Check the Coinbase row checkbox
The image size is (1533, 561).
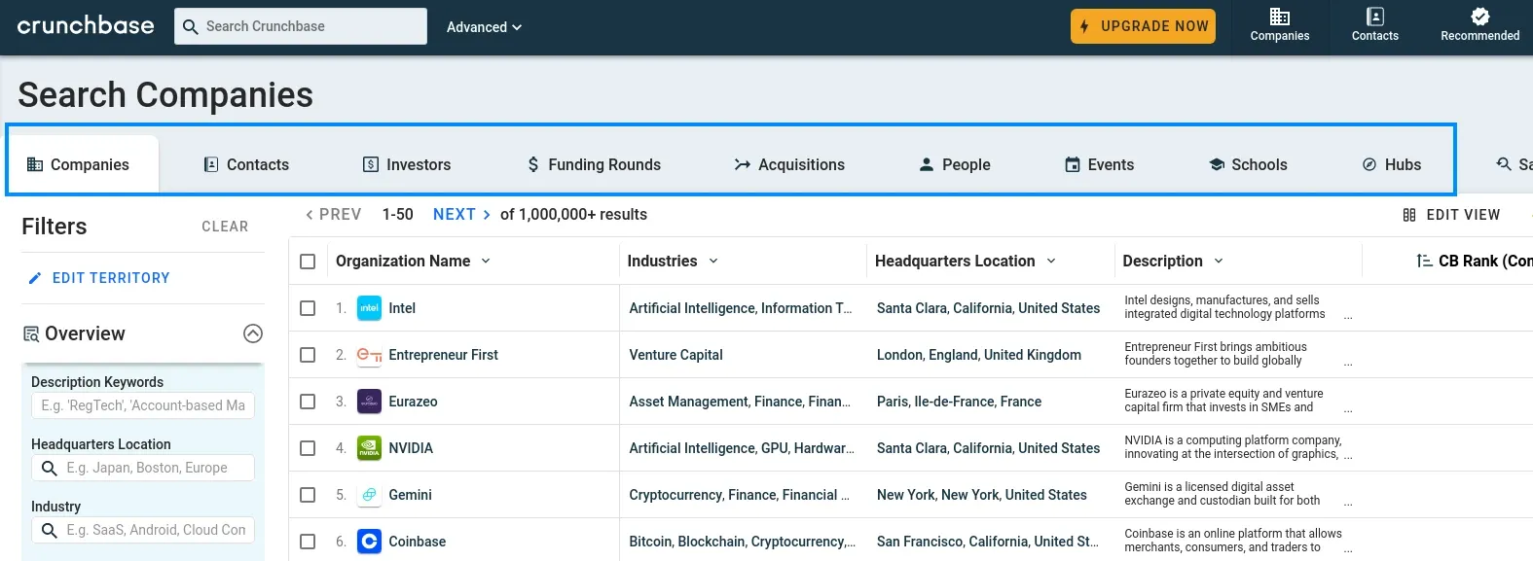click(x=308, y=542)
